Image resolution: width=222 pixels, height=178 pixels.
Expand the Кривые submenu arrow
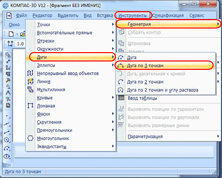tap(113, 97)
